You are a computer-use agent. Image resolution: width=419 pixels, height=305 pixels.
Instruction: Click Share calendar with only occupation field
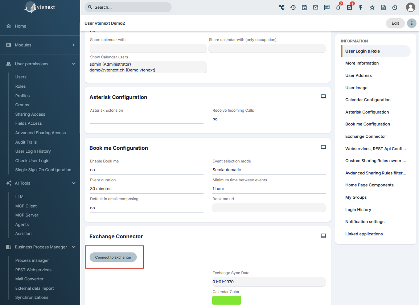tap(267, 48)
